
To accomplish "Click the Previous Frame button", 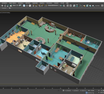I will coord(101,91).
